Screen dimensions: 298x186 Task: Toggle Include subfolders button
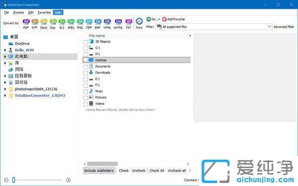[x=99, y=171]
